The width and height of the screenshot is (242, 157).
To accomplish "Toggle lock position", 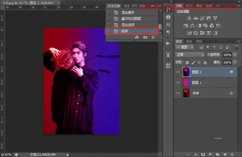I will (199, 62).
